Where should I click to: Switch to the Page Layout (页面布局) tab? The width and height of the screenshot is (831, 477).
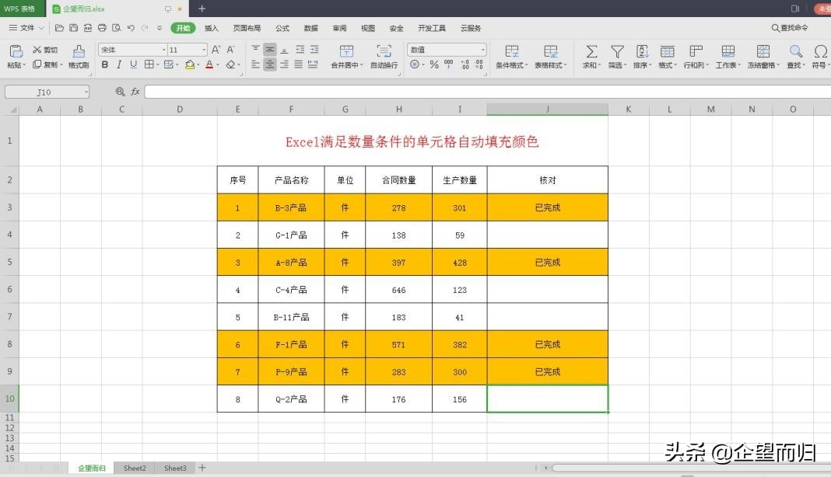[x=247, y=28]
